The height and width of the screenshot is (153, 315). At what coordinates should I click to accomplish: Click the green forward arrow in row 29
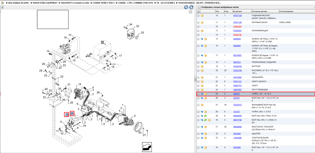tap(205, 116)
